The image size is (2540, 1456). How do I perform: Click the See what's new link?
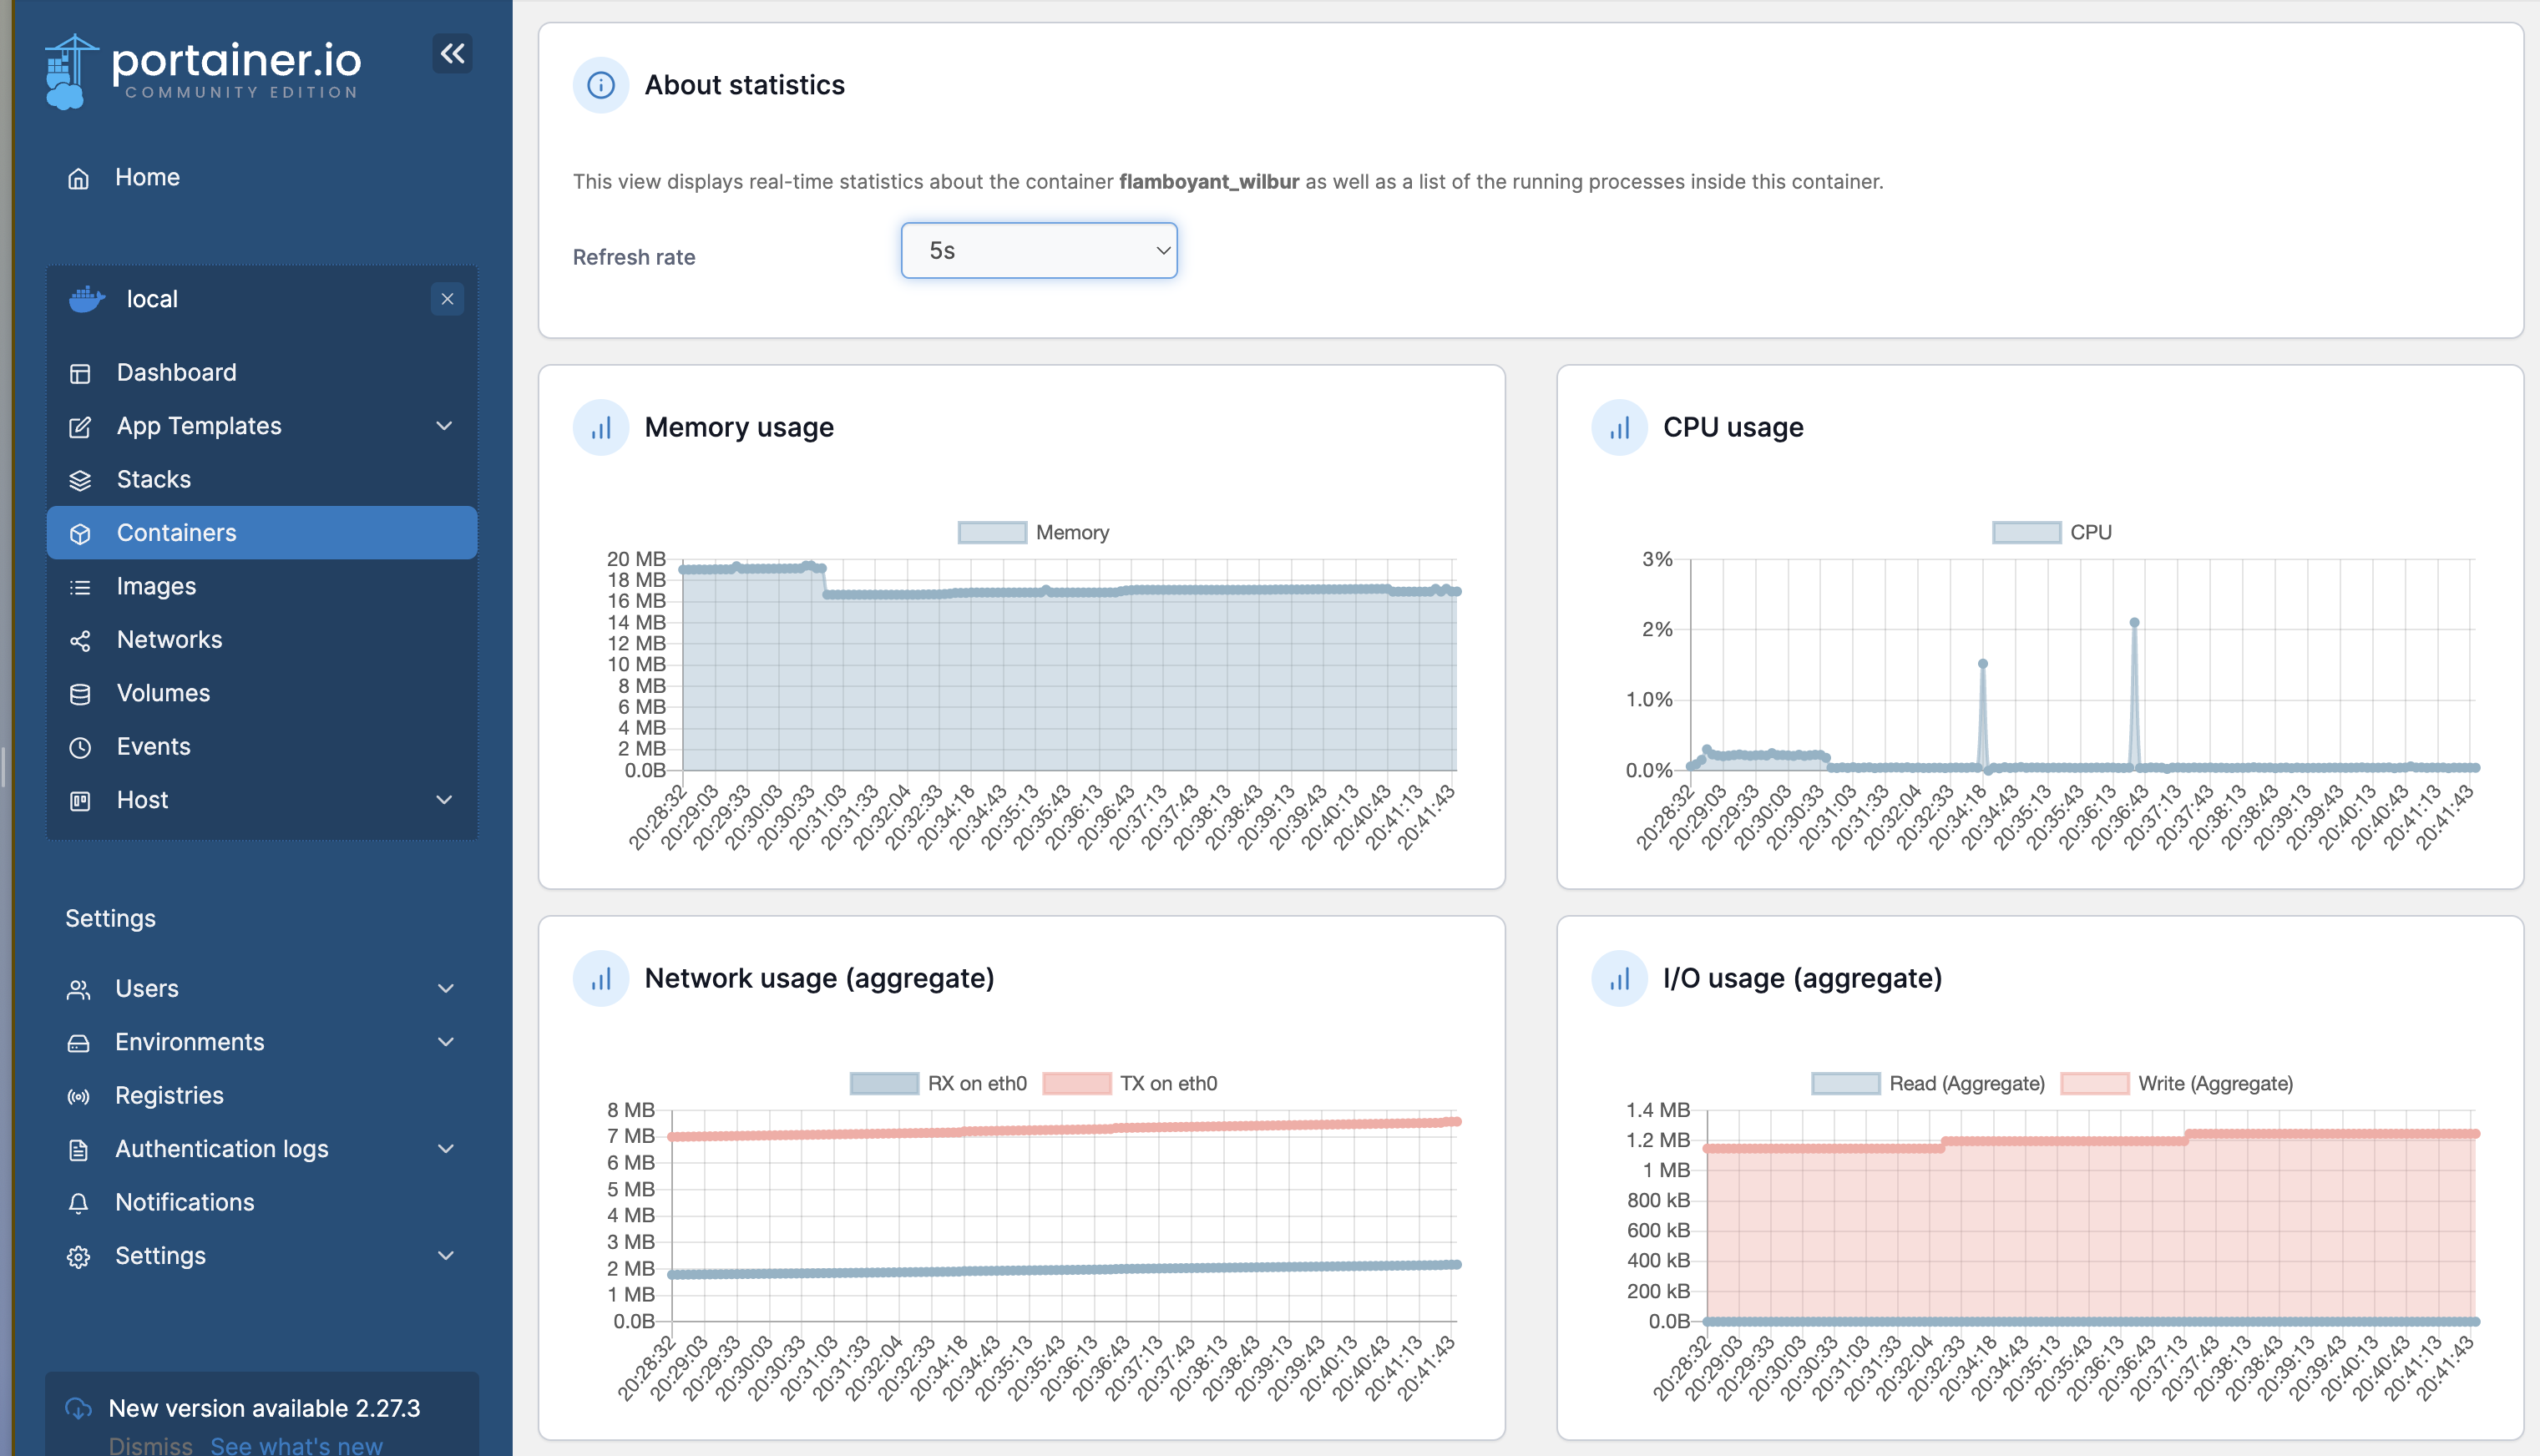tap(296, 1445)
